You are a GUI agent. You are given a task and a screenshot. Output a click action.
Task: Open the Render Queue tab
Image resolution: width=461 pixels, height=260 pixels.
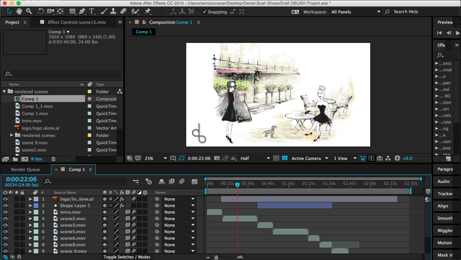25,169
